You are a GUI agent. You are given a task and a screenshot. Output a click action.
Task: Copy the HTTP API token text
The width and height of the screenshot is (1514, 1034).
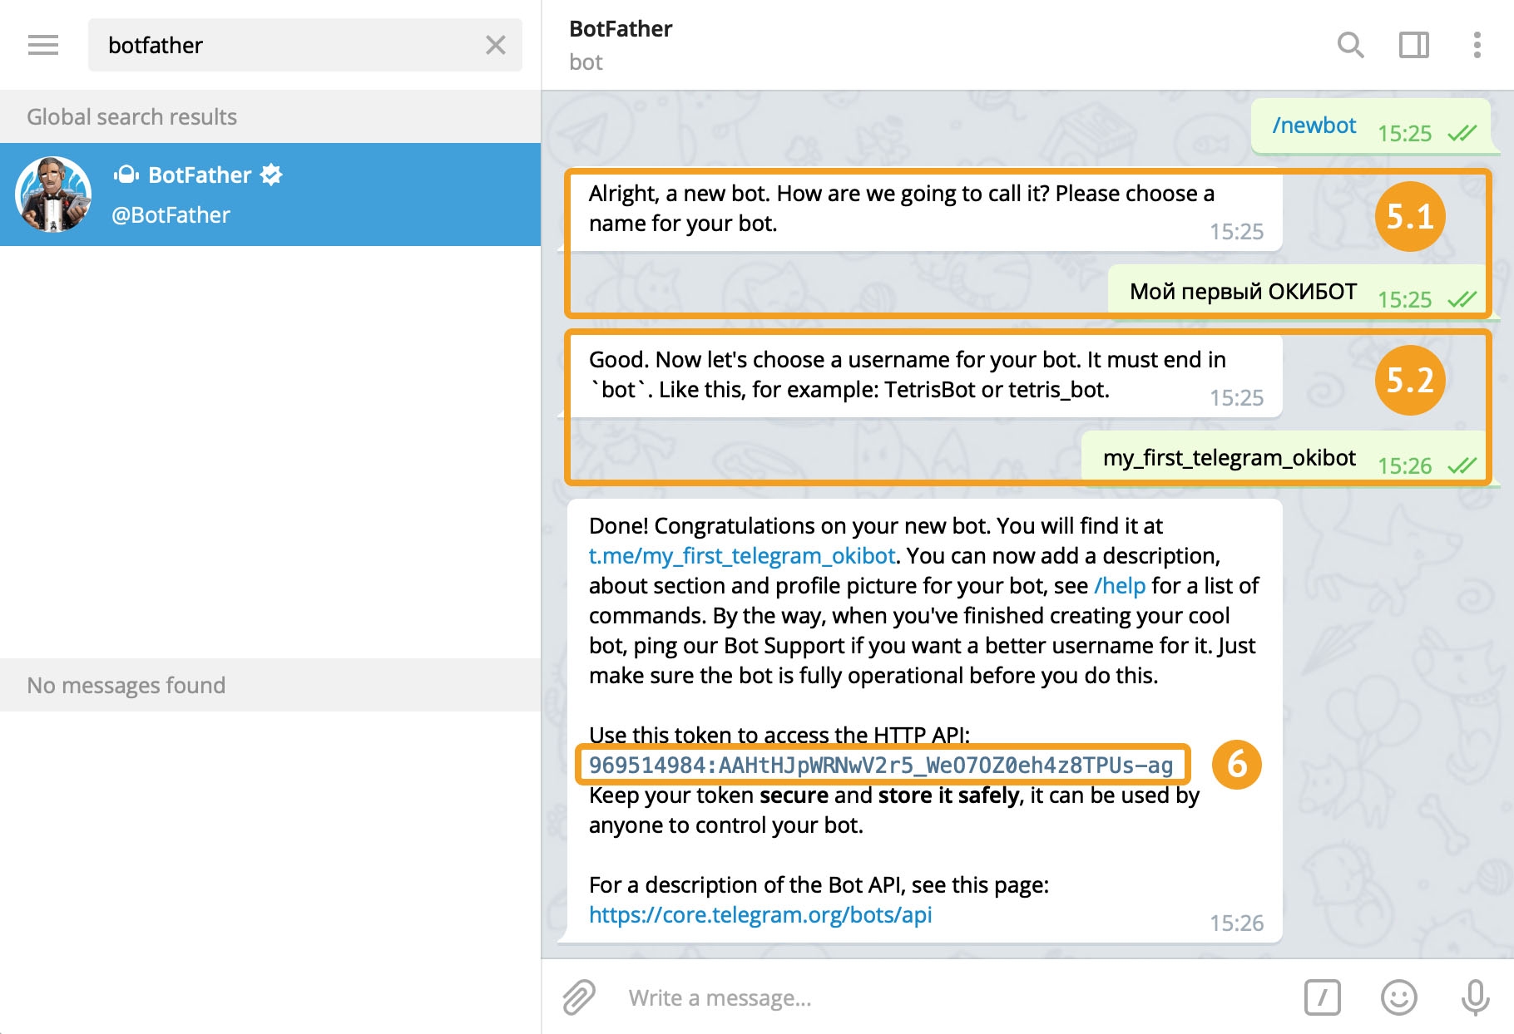coord(880,766)
